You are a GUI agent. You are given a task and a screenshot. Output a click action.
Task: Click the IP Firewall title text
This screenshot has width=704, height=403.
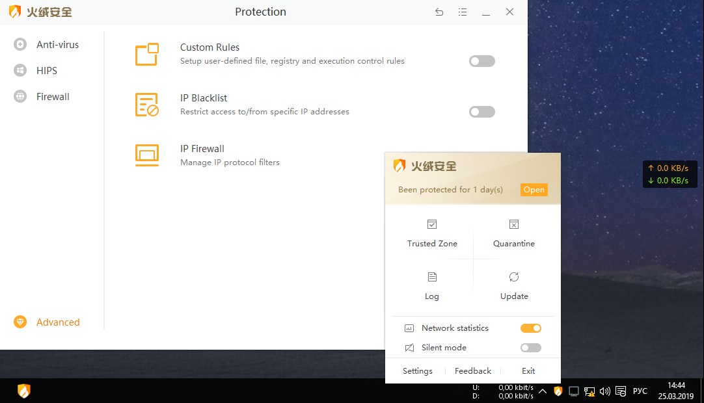(202, 149)
